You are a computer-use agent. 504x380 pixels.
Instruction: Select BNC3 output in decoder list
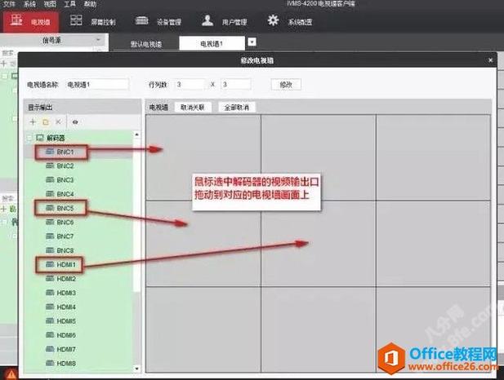pos(65,179)
